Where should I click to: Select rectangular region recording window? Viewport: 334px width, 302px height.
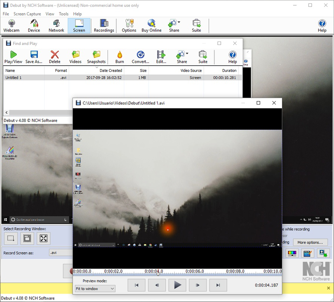click(11, 238)
